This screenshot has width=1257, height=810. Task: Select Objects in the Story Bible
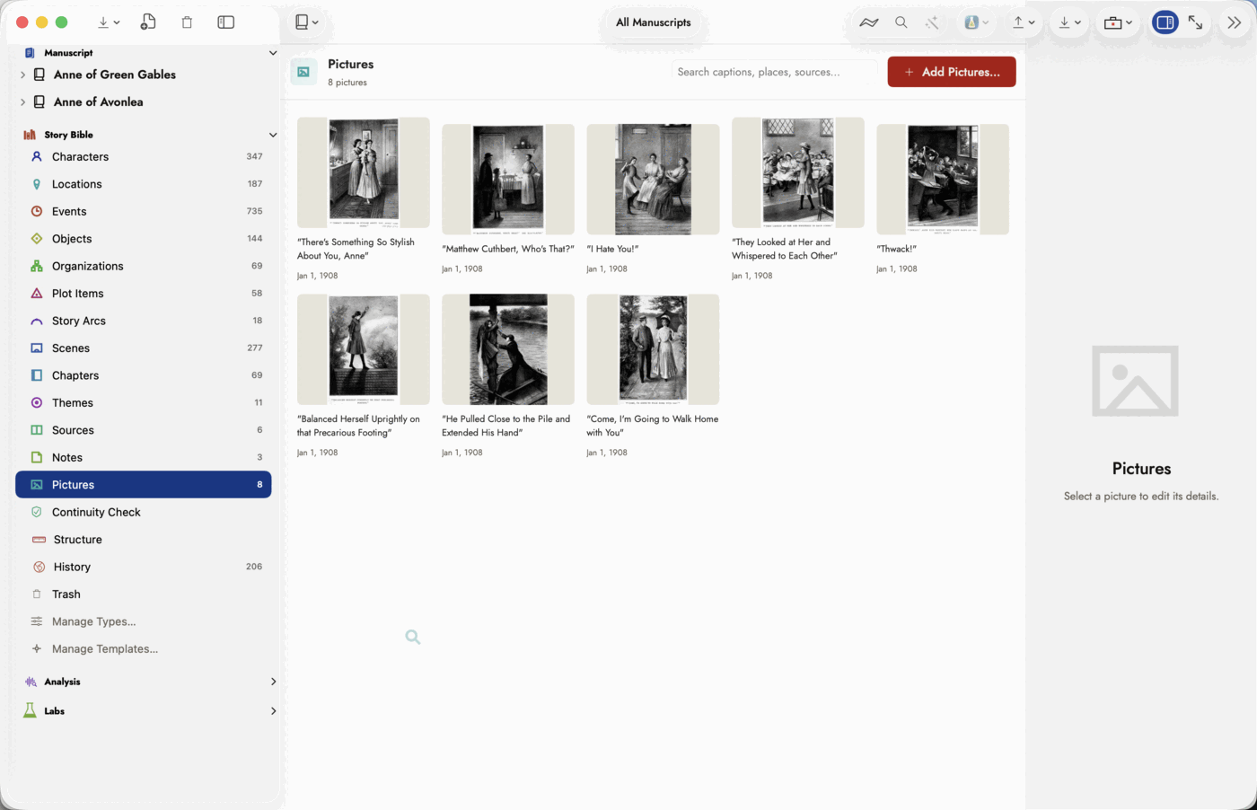coord(144,239)
